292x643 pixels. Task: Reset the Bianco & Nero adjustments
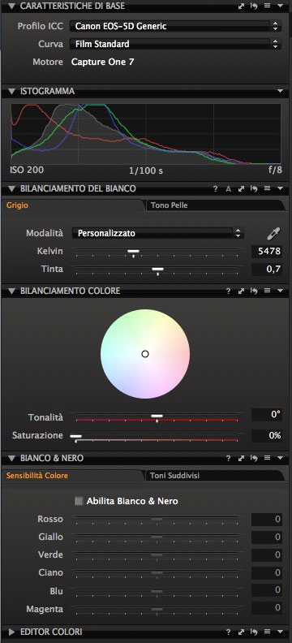254,458
